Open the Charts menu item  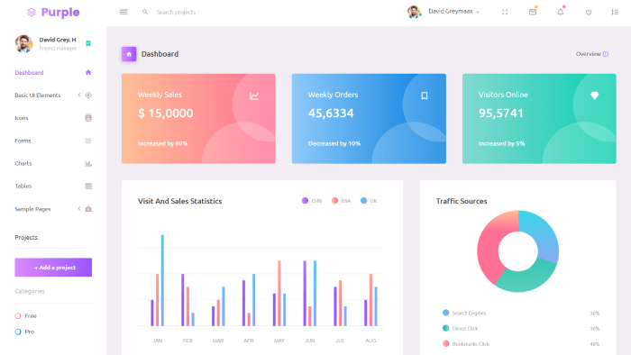(x=53, y=163)
